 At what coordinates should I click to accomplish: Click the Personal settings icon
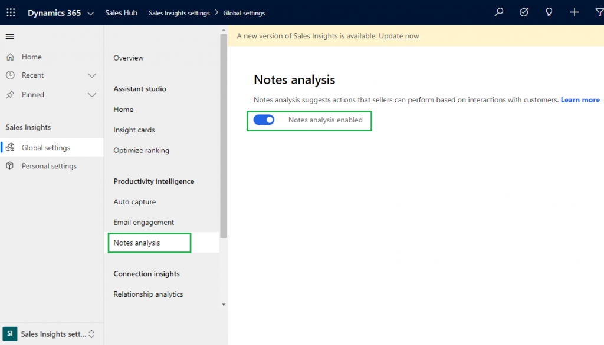[x=11, y=166]
